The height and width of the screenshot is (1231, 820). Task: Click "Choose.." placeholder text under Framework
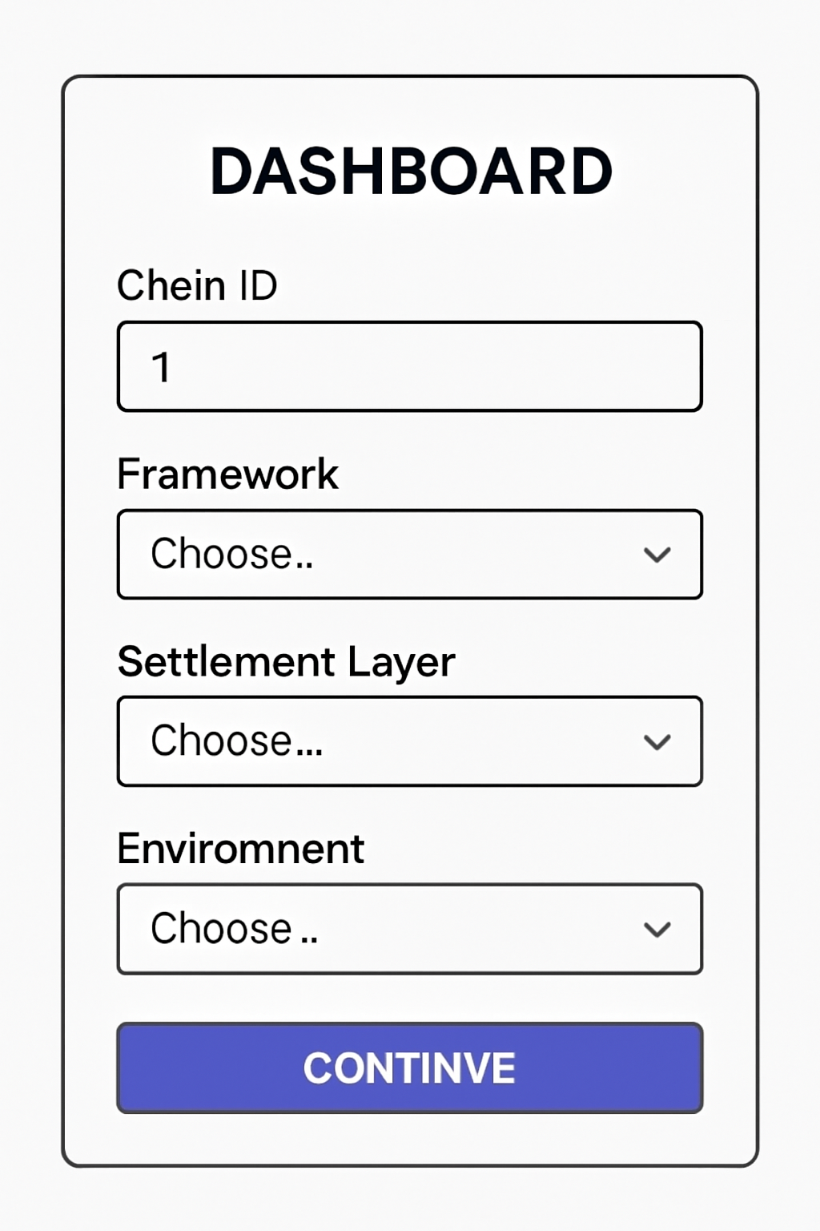(x=231, y=555)
